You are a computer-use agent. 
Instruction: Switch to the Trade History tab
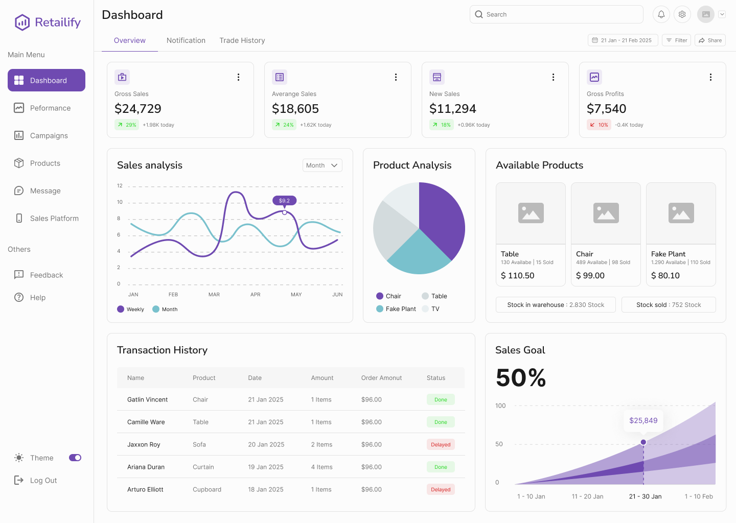[242, 40]
